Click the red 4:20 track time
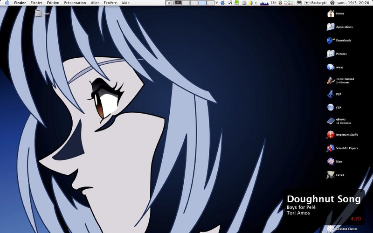Image resolution: width=373 pixels, height=233 pixels. pyautogui.click(x=356, y=219)
